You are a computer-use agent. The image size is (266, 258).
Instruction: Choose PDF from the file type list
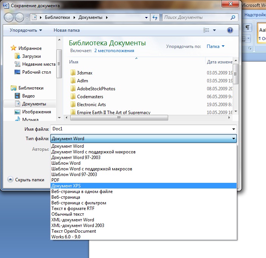144,180
